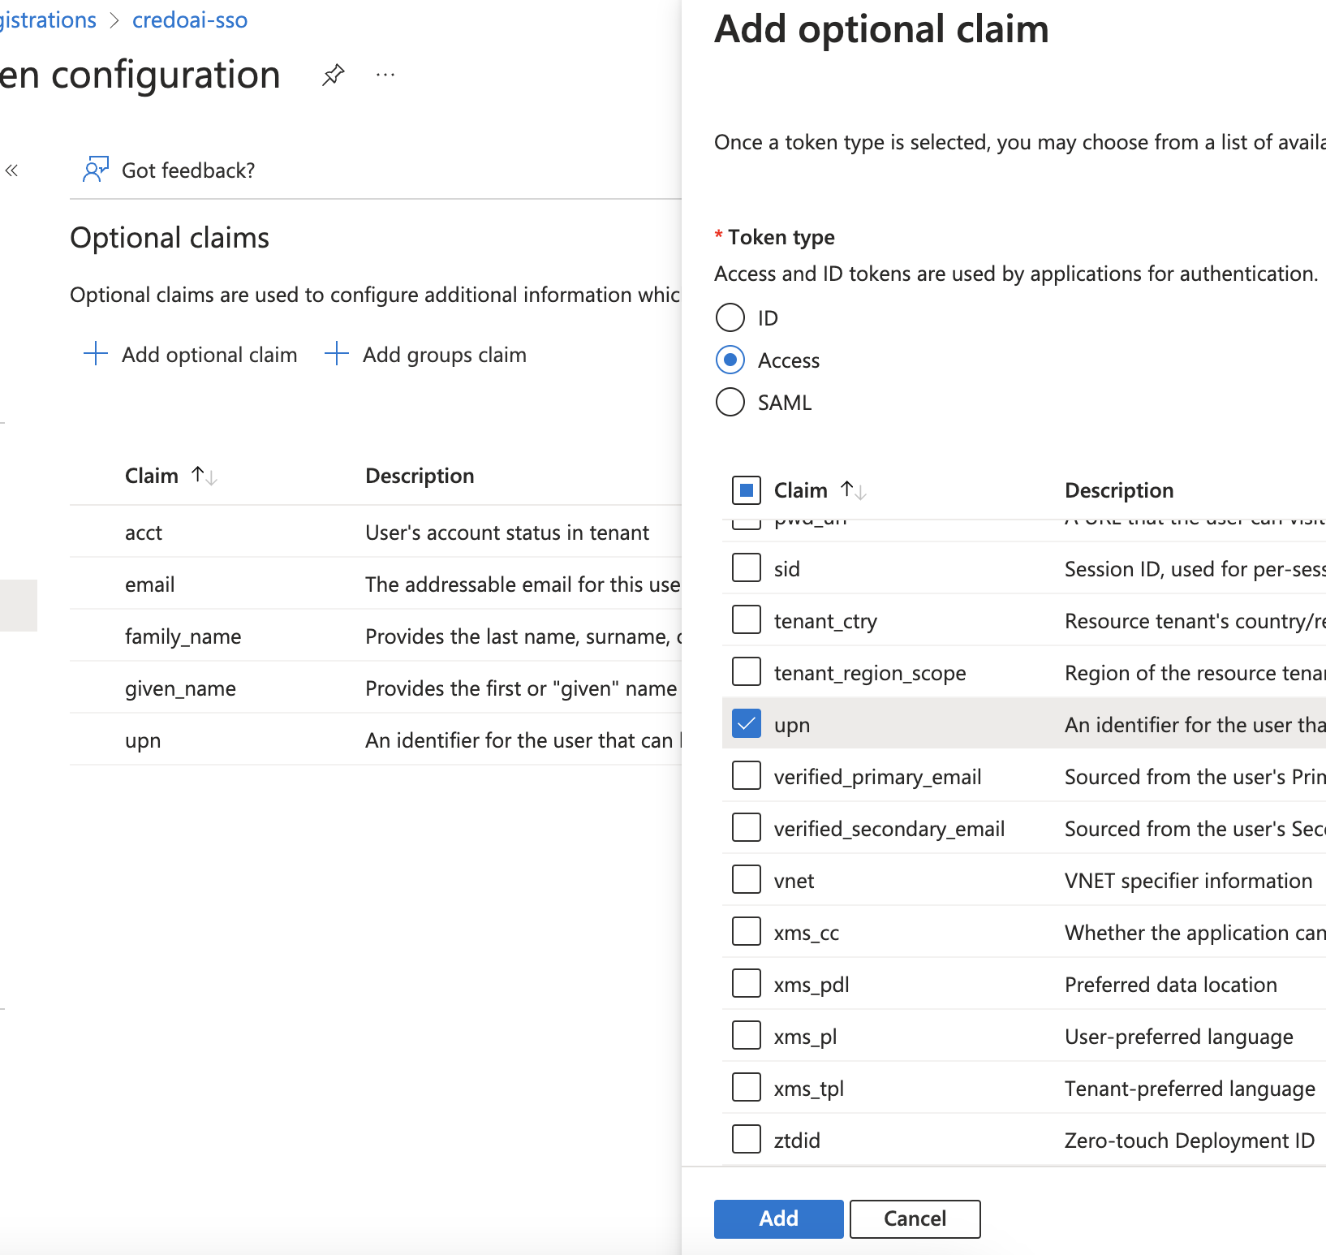This screenshot has width=1326, height=1255.
Task: Click 'Zero-touch Deployment ID' description
Action: (1189, 1141)
